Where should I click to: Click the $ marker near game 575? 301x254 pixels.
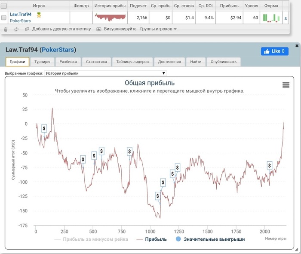101,151
